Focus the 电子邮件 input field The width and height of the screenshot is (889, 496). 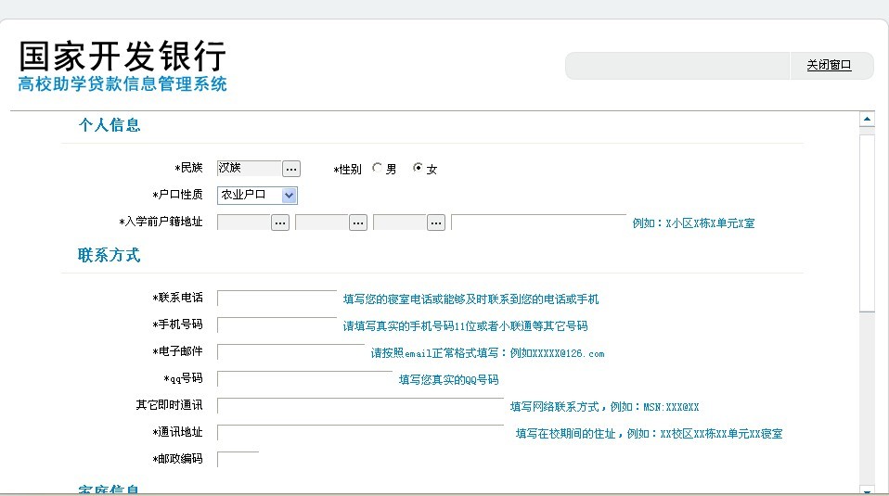tap(291, 352)
